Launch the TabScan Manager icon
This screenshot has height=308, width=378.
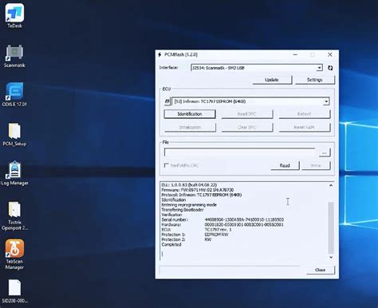click(x=14, y=255)
